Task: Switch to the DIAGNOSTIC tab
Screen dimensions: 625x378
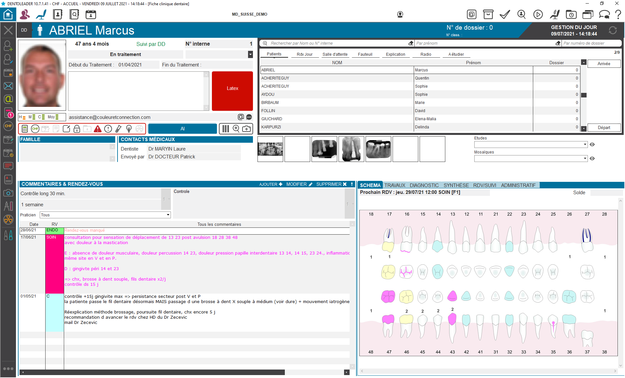Action: click(x=424, y=185)
